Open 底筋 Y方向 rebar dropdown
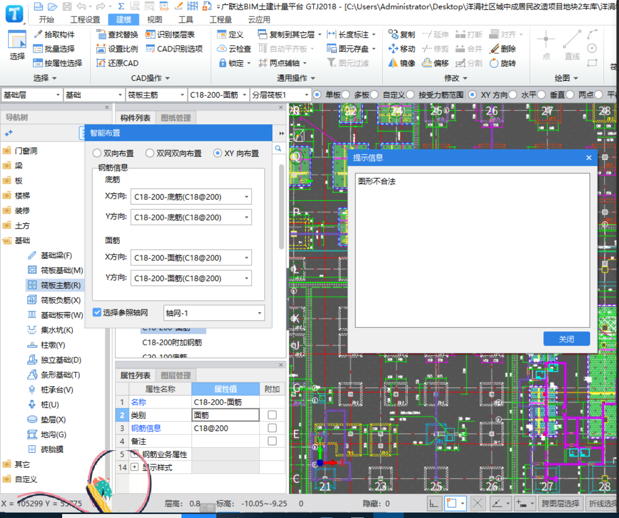619x518 pixels. [191, 217]
